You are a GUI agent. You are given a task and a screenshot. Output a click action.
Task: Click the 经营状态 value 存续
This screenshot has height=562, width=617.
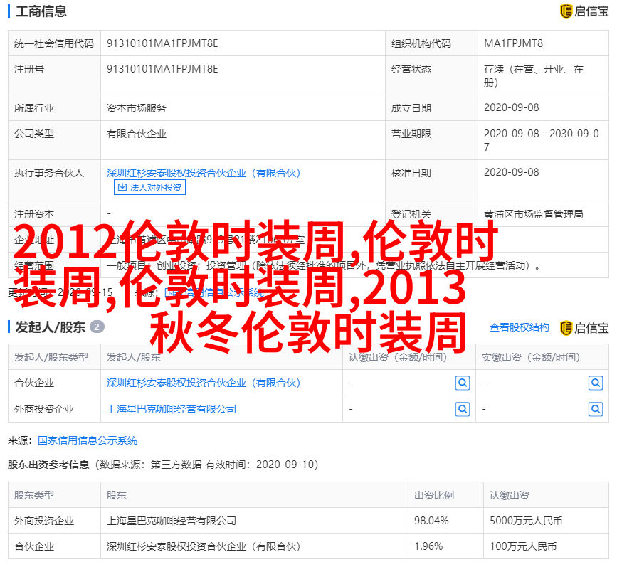tap(534, 75)
